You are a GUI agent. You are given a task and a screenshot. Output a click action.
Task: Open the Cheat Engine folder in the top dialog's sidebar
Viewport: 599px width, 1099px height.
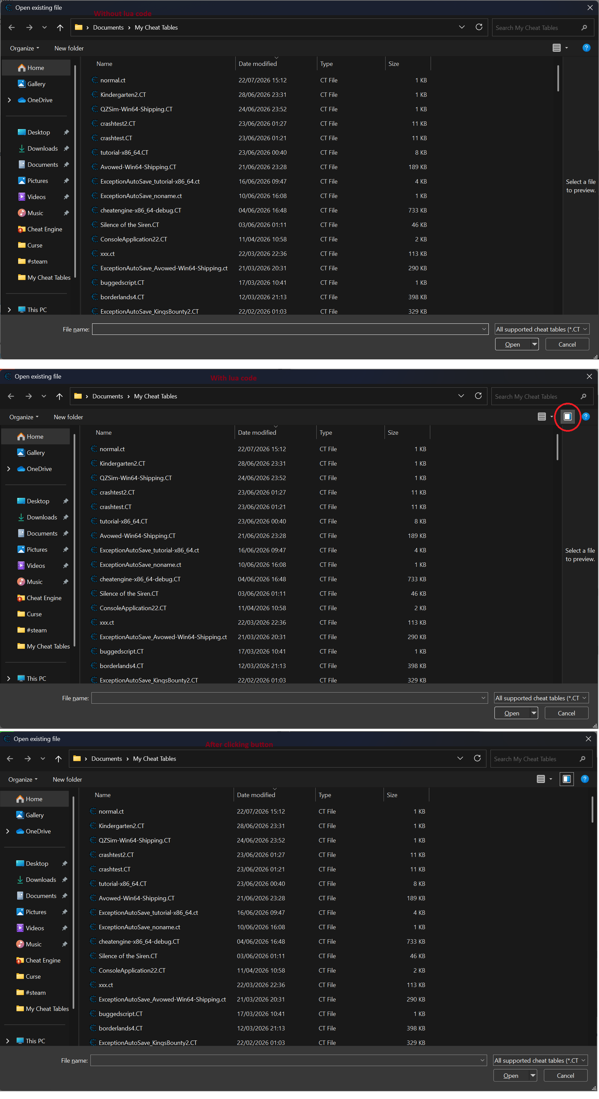pos(44,229)
